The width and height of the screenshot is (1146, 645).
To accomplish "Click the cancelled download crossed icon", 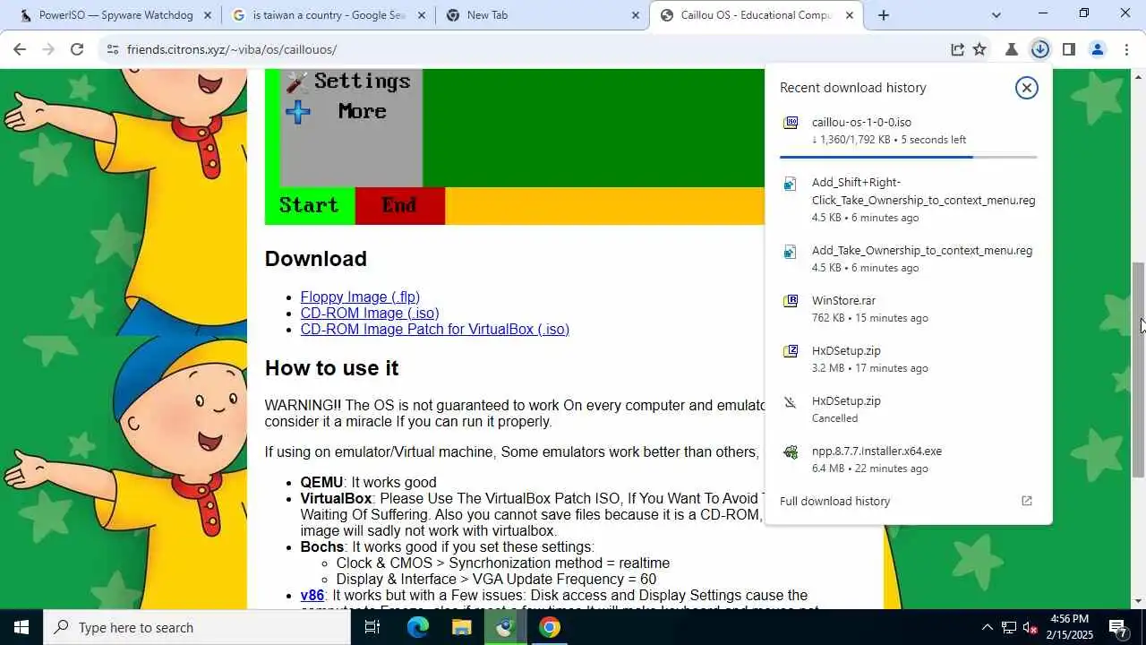I will 790,402.
